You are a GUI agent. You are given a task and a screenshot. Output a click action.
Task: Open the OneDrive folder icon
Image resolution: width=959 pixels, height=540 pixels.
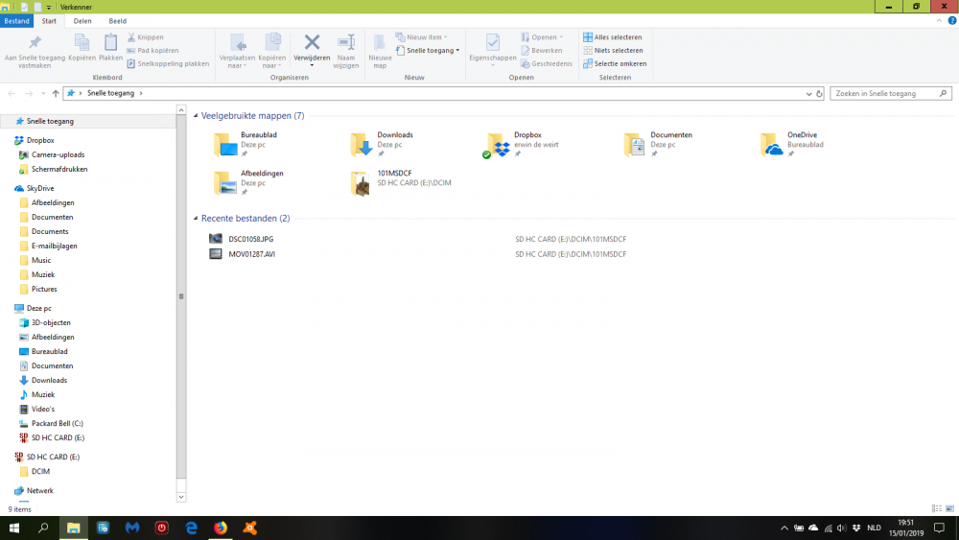772,145
